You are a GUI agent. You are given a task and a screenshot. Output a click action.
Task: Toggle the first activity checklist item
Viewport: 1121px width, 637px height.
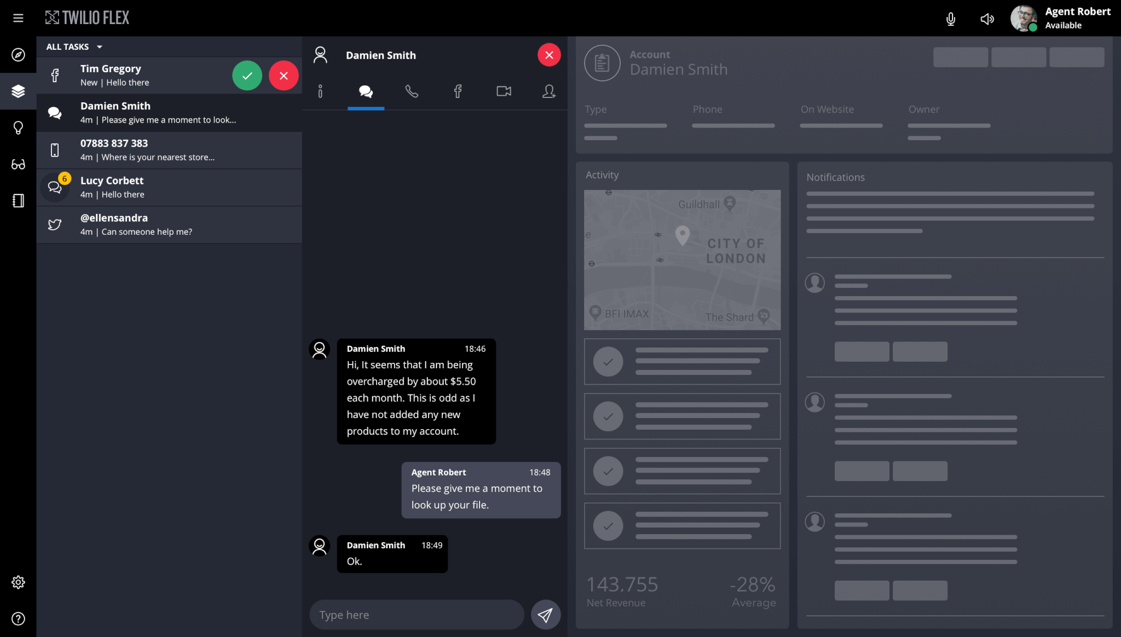pyautogui.click(x=608, y=362)
